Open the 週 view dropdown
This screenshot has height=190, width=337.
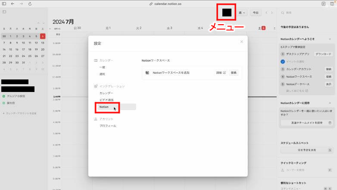(242, 13)
